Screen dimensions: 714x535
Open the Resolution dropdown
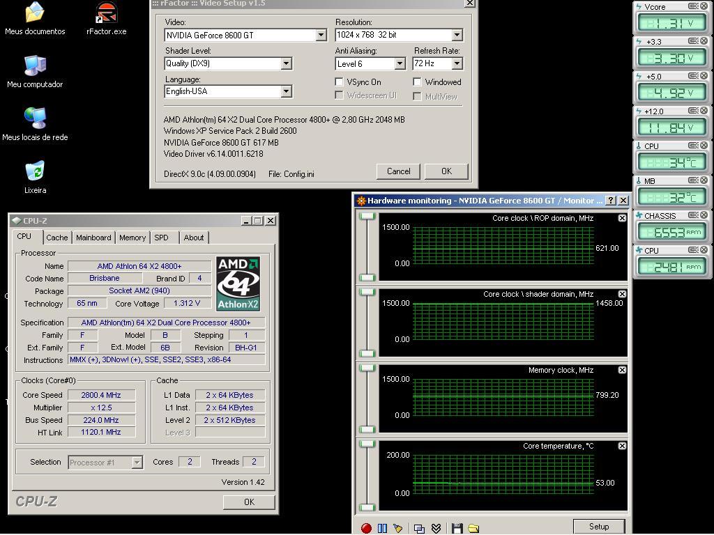coord(457,35)
